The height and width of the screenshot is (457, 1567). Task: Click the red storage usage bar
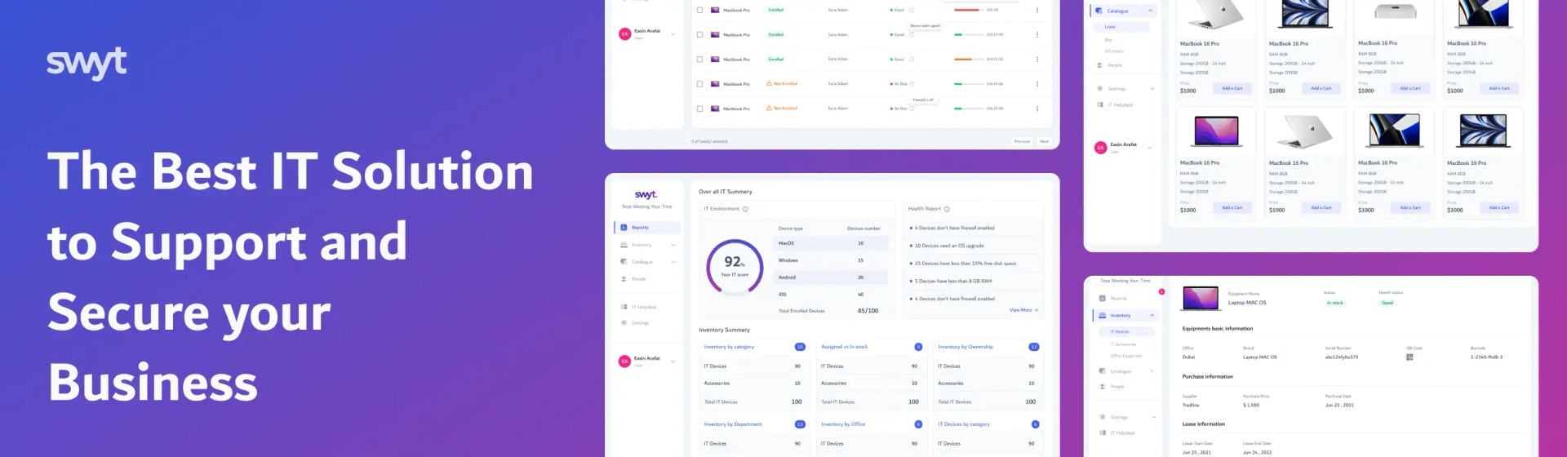(x=969, y=10)
